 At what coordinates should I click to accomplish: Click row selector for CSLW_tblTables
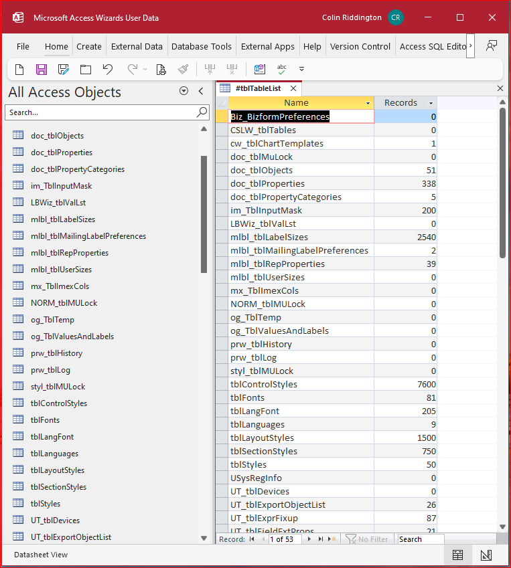[222, 130]
